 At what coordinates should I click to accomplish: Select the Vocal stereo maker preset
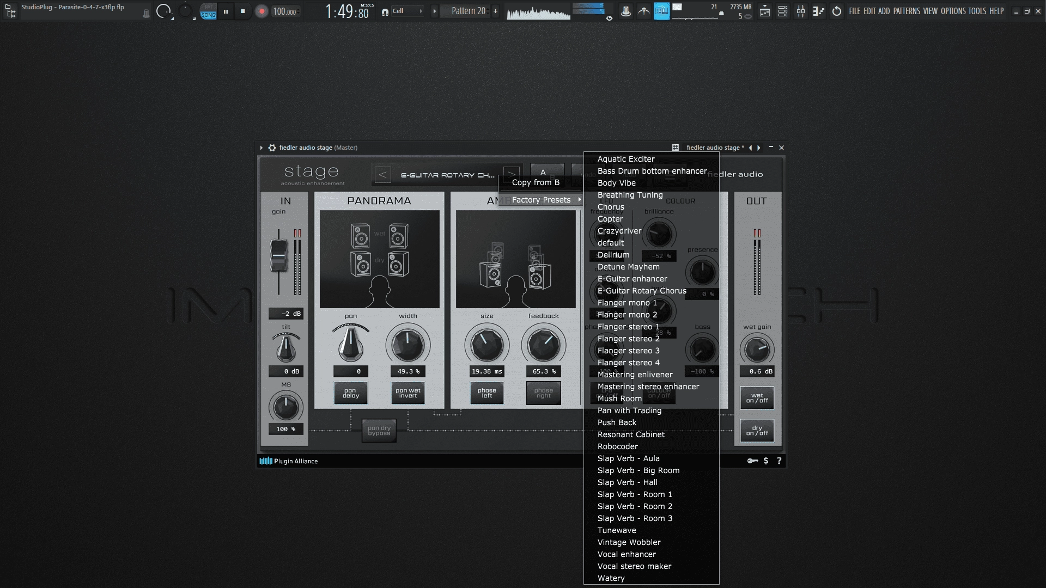click(651, 566)
